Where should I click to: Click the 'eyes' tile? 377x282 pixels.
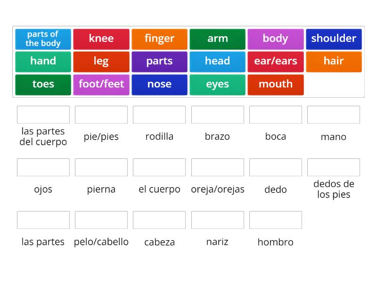[x=217, y=84]
